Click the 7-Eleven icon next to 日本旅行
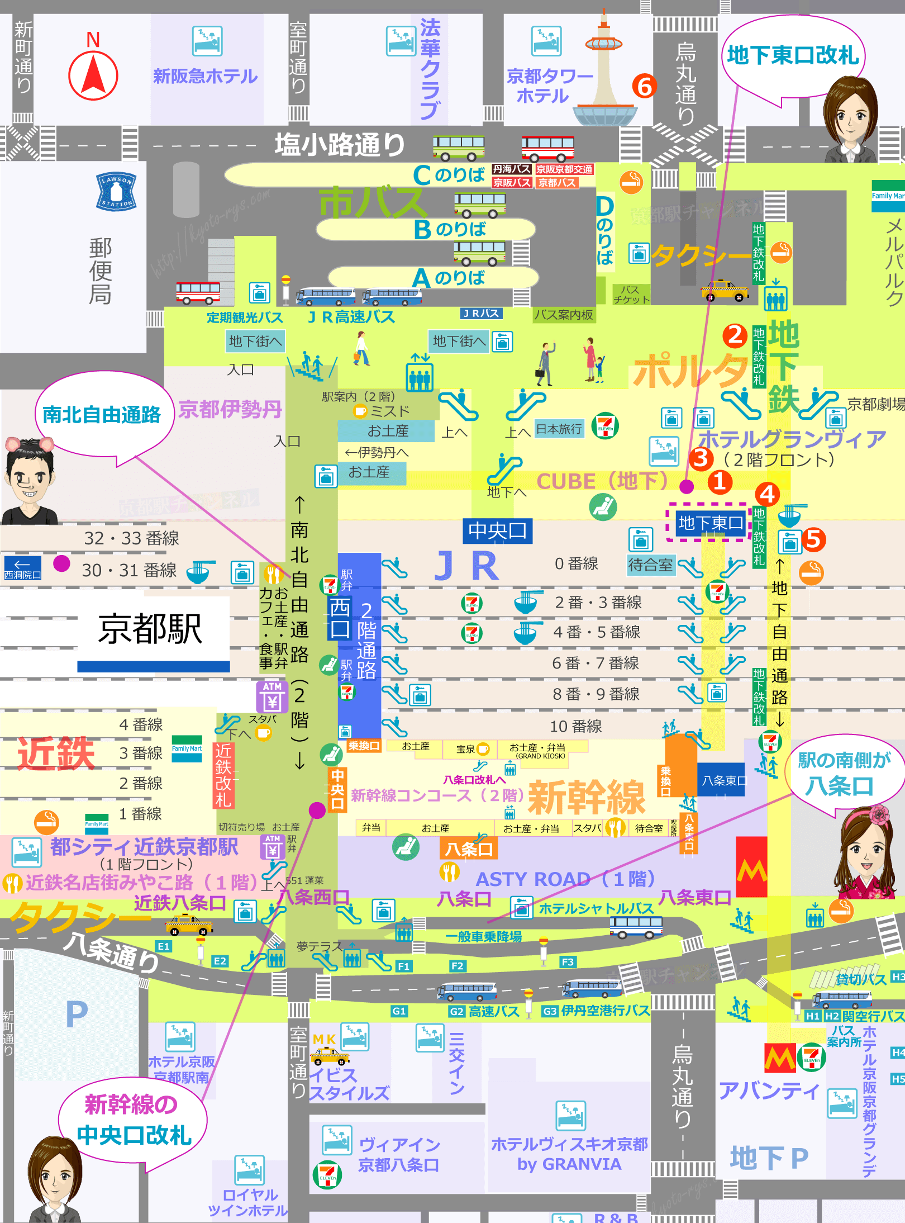 [606, 426]
